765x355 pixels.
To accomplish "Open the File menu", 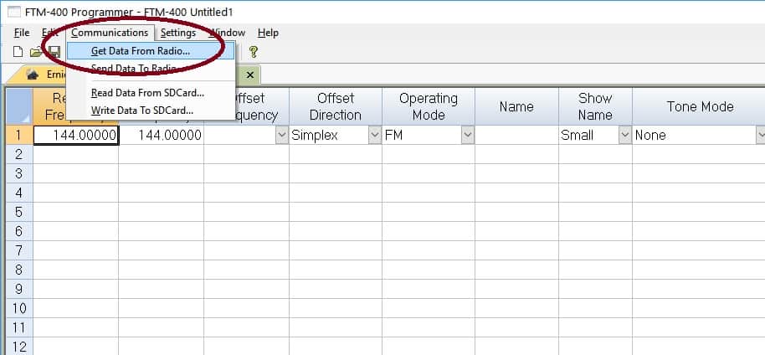I will (22, 33).
